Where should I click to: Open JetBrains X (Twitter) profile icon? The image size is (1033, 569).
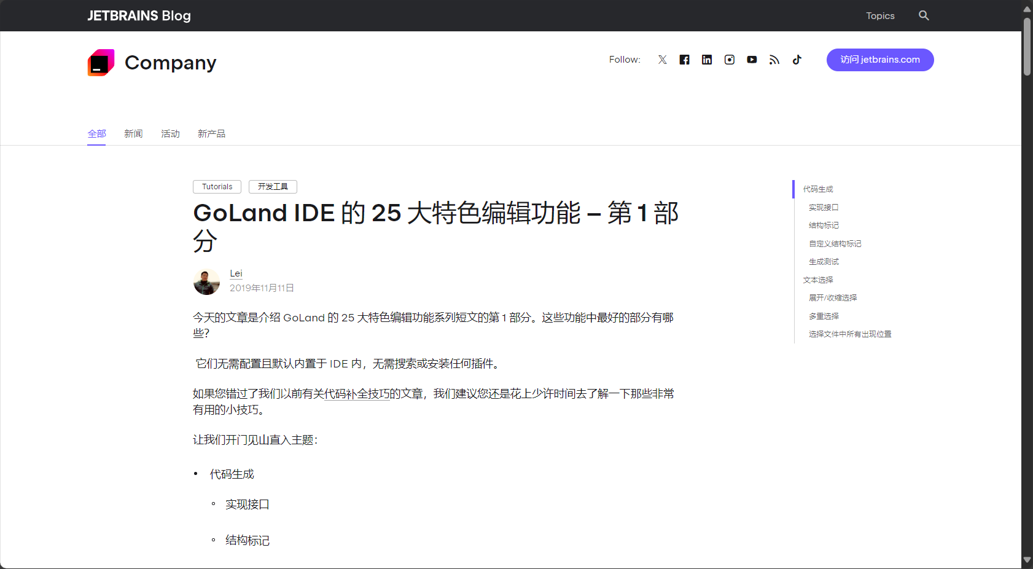point(662,60)
